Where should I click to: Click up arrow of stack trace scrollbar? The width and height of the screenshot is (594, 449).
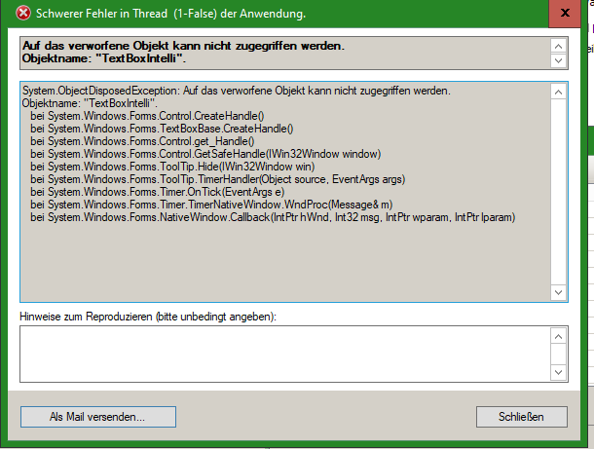coord(558,93)
